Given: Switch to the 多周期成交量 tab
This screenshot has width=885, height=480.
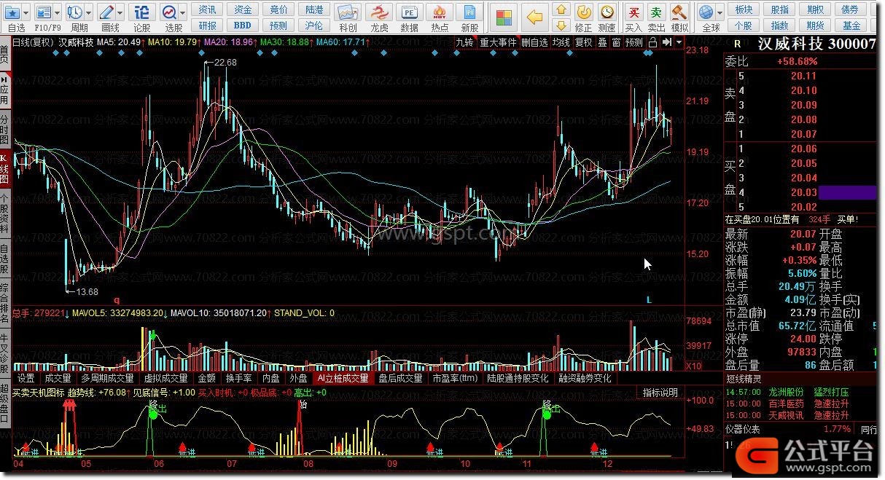Looking at the screenshot, I should 107,379.
